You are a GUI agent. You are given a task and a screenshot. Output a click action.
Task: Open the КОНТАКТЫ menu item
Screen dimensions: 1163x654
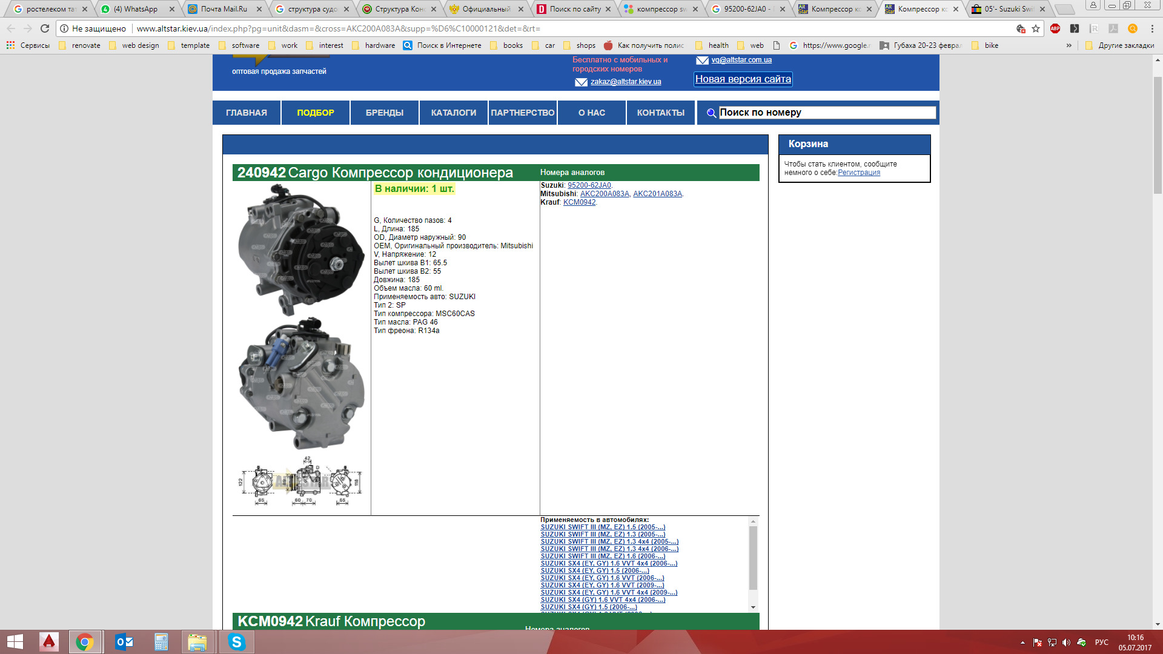(x=661, y=113)
